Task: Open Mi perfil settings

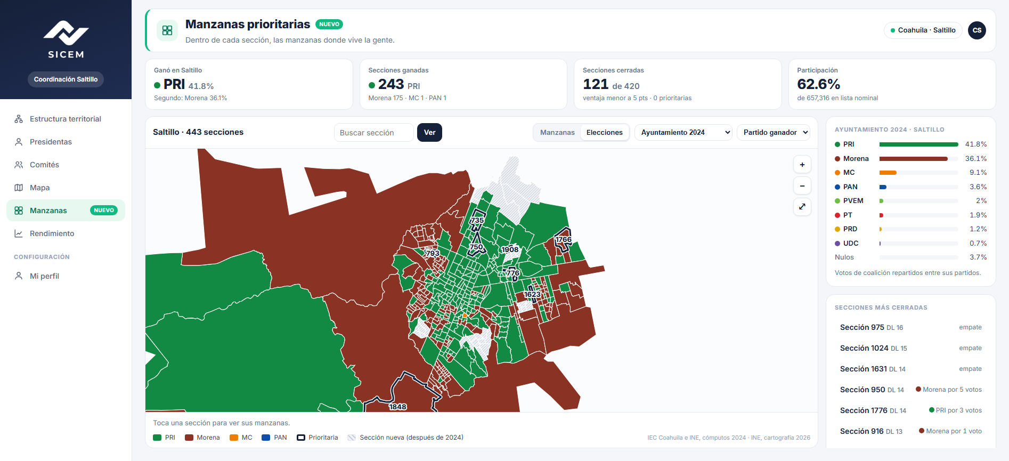Action: coord(66,276)
